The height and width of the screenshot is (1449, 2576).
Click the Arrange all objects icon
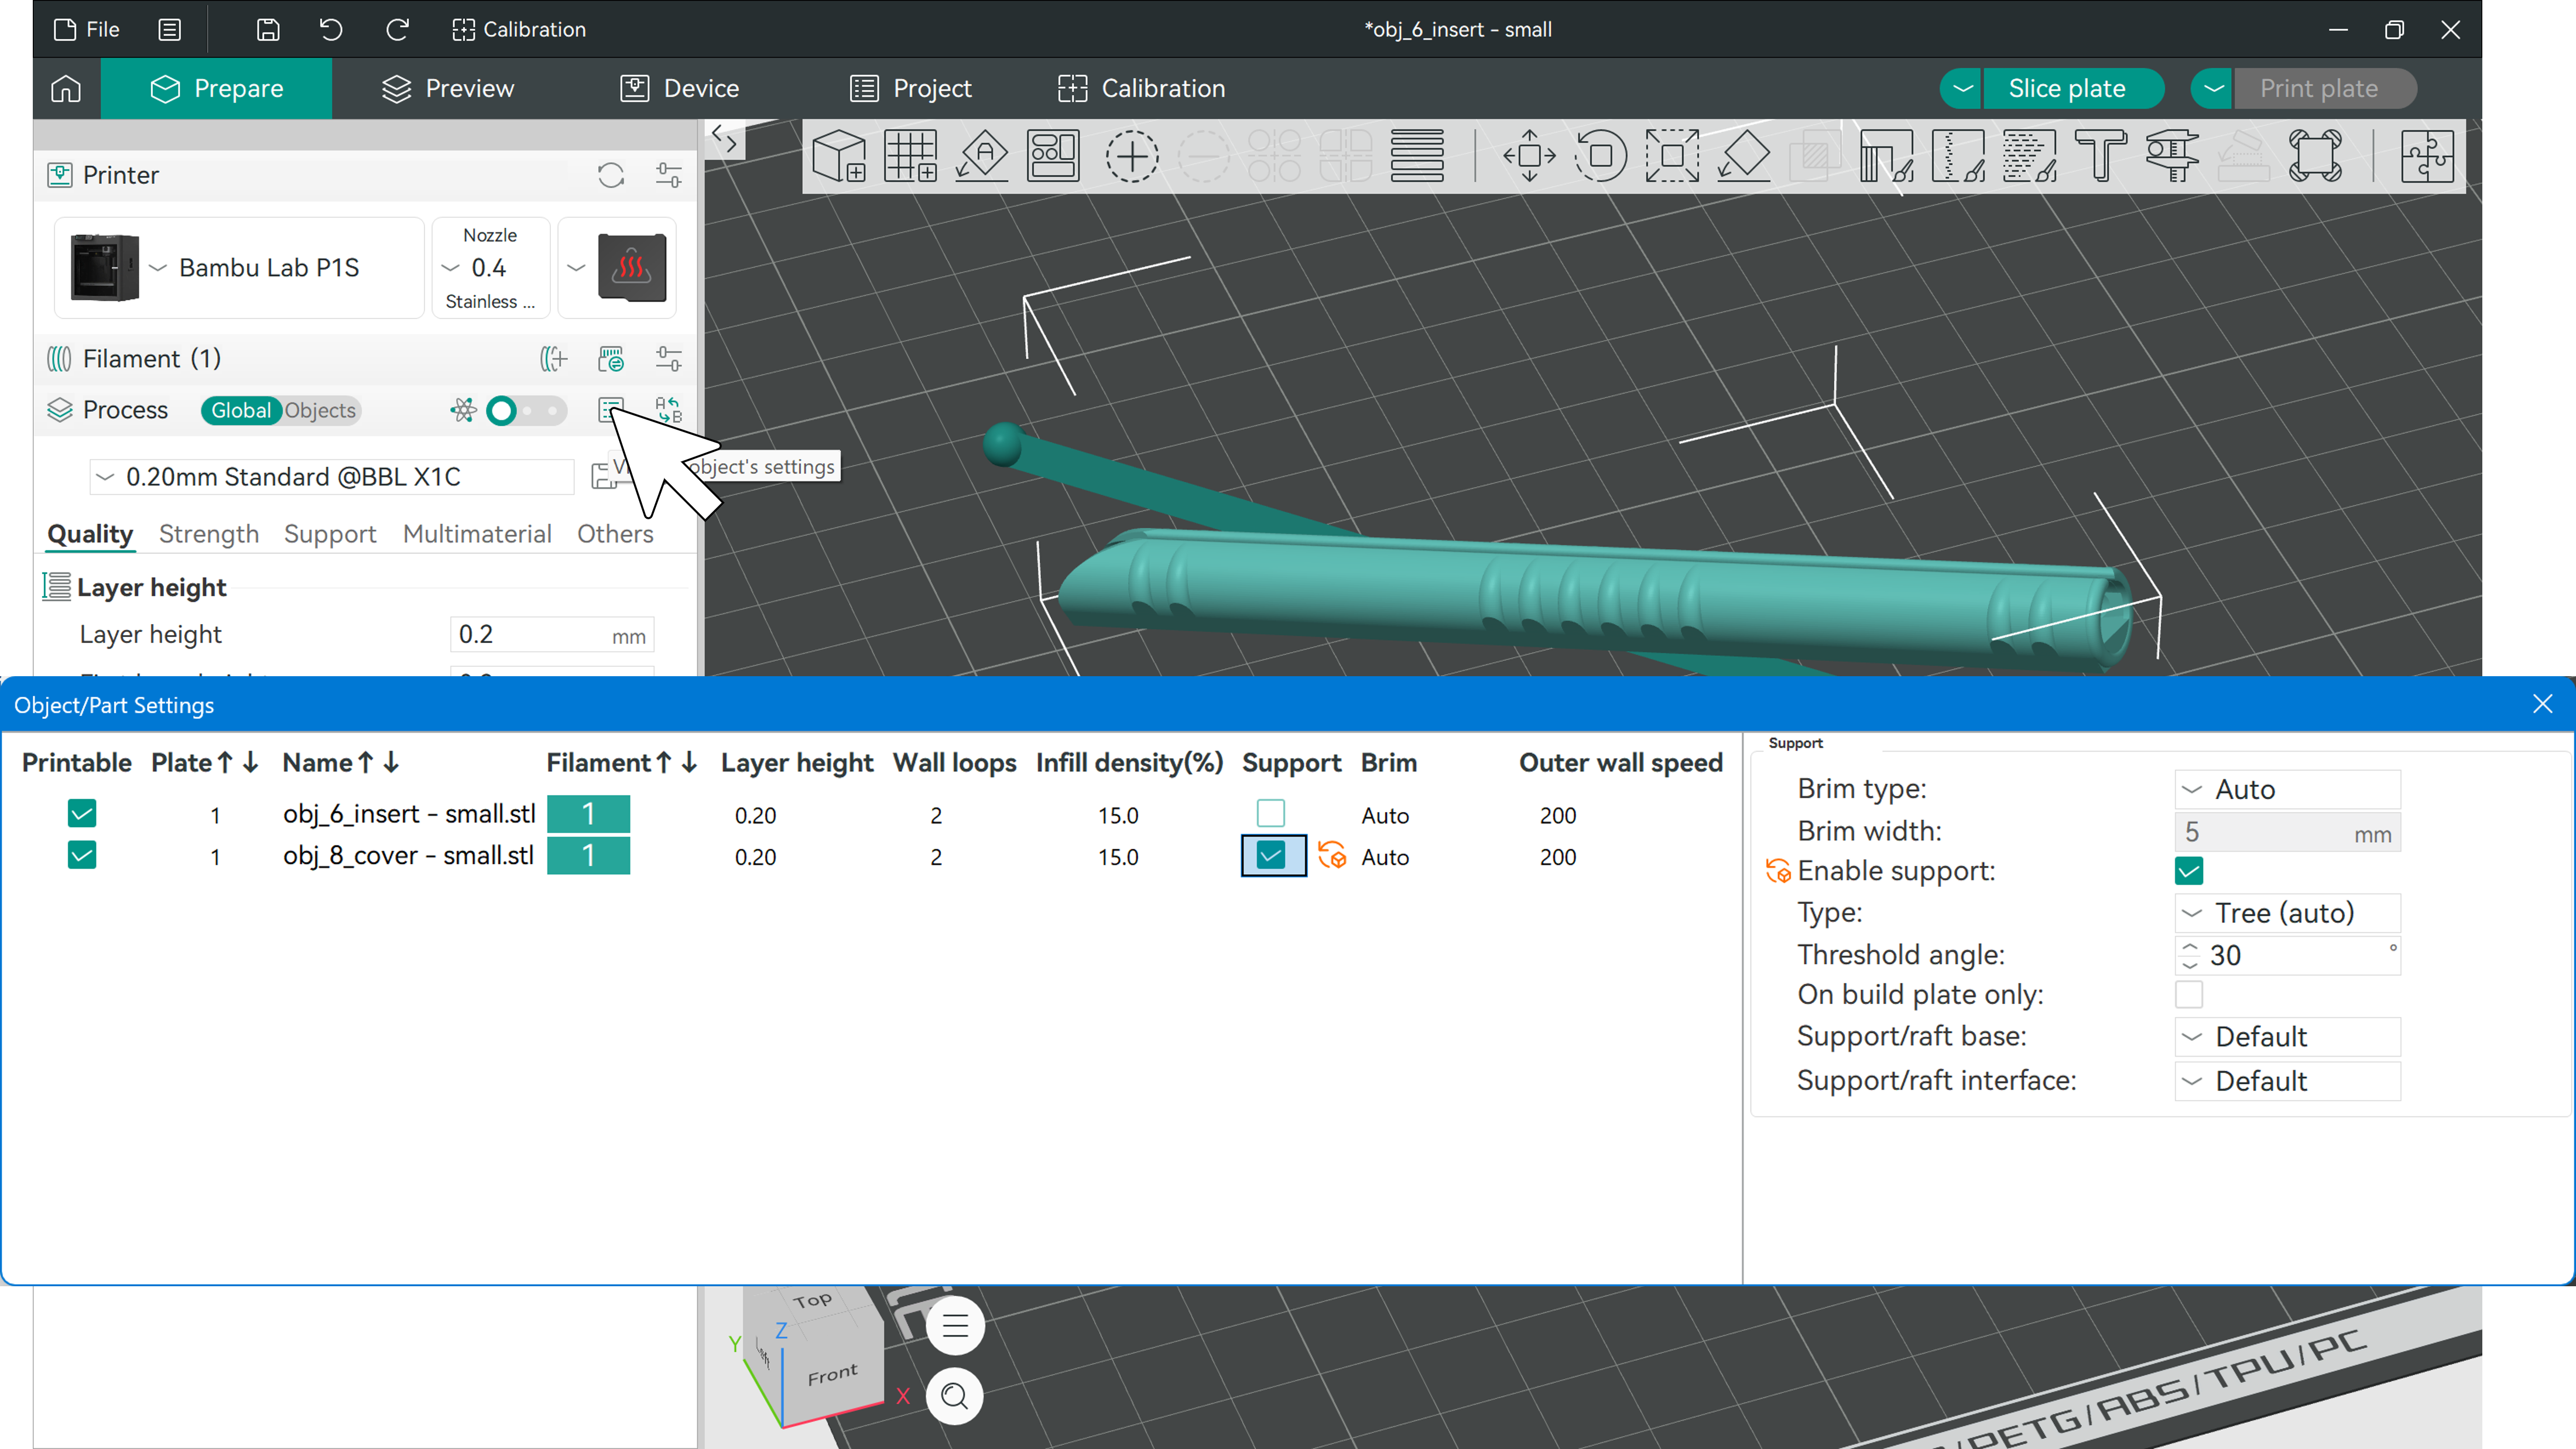(x=1053, y=156)
